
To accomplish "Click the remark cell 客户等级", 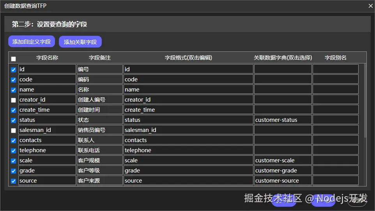I will [x=100, y=171].
